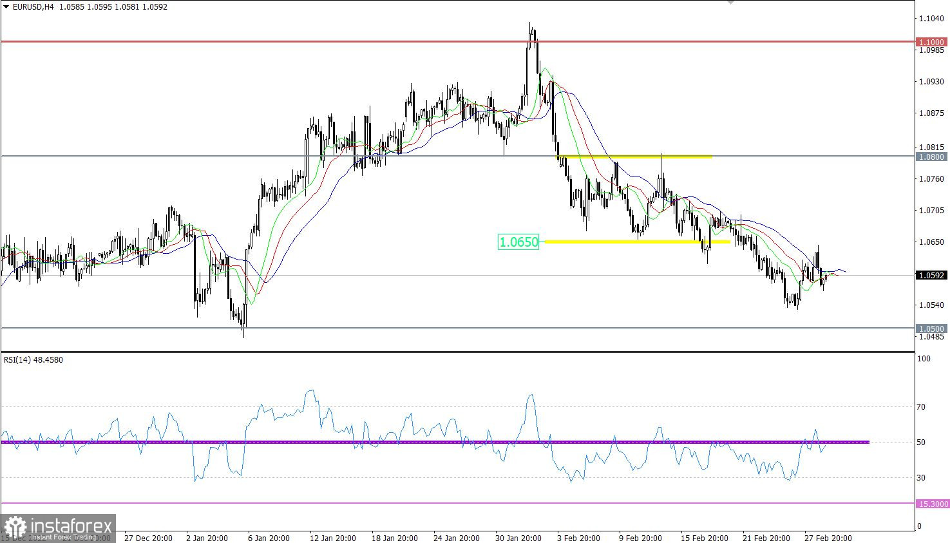
Task: Select the EURUSD,H4 chart title text
Action: tap(33, 7)
